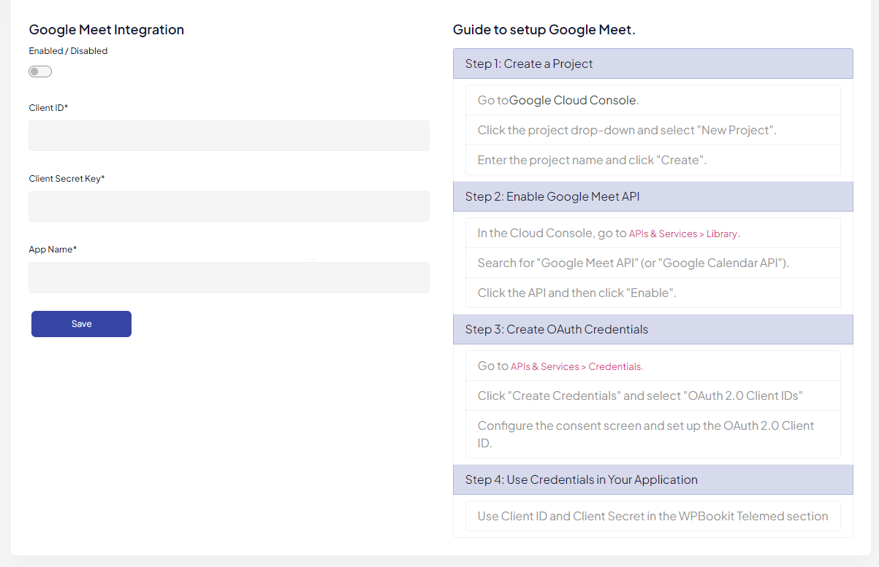Click the Enabled / Disabled label
879x567 pixels.
coord(68,50)
